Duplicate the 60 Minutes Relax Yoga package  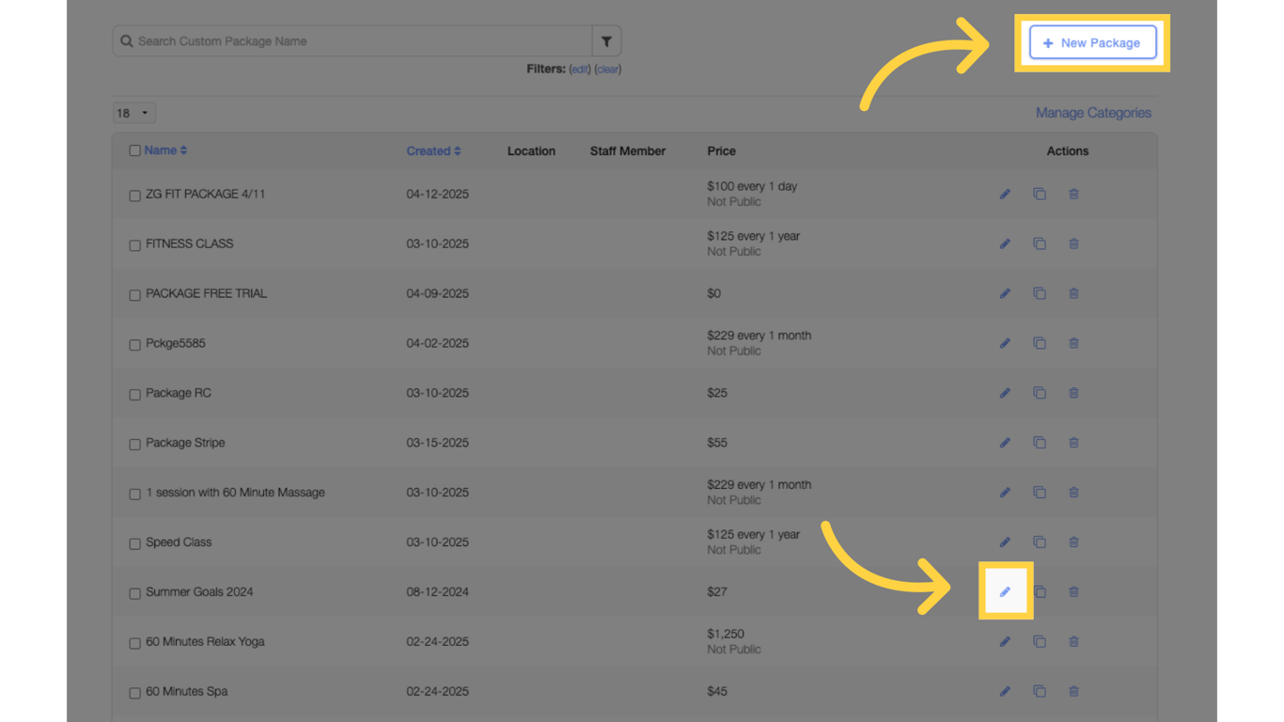[x=1040, y=642]
